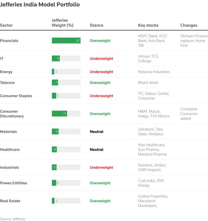The height and width of the screenshot is (221, 208).
Task: Select the Industrials sector label
Action: 10,168
